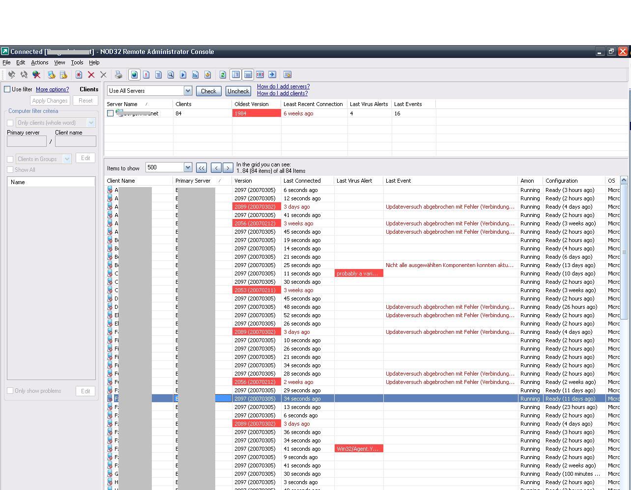Sort by Primary Server column header
The height and width of the screenshot is (490, 631).
click(202, 181)
